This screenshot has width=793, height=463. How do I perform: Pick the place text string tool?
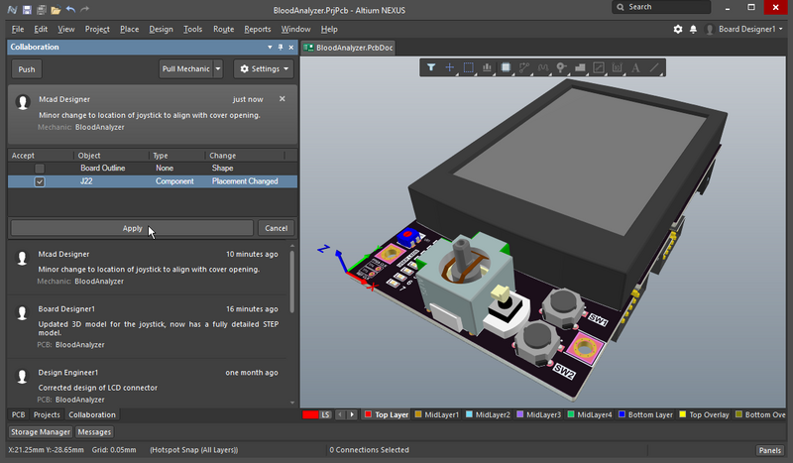point(635,67)
